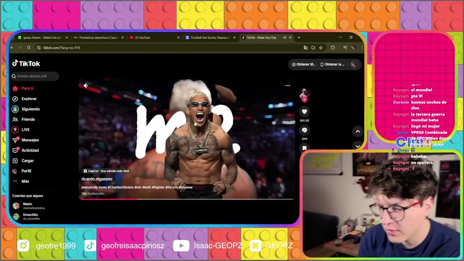This screenshot has width=464, height=261.
Task: Click the CapCut edición más fácil tag
Action: (106, 171)
